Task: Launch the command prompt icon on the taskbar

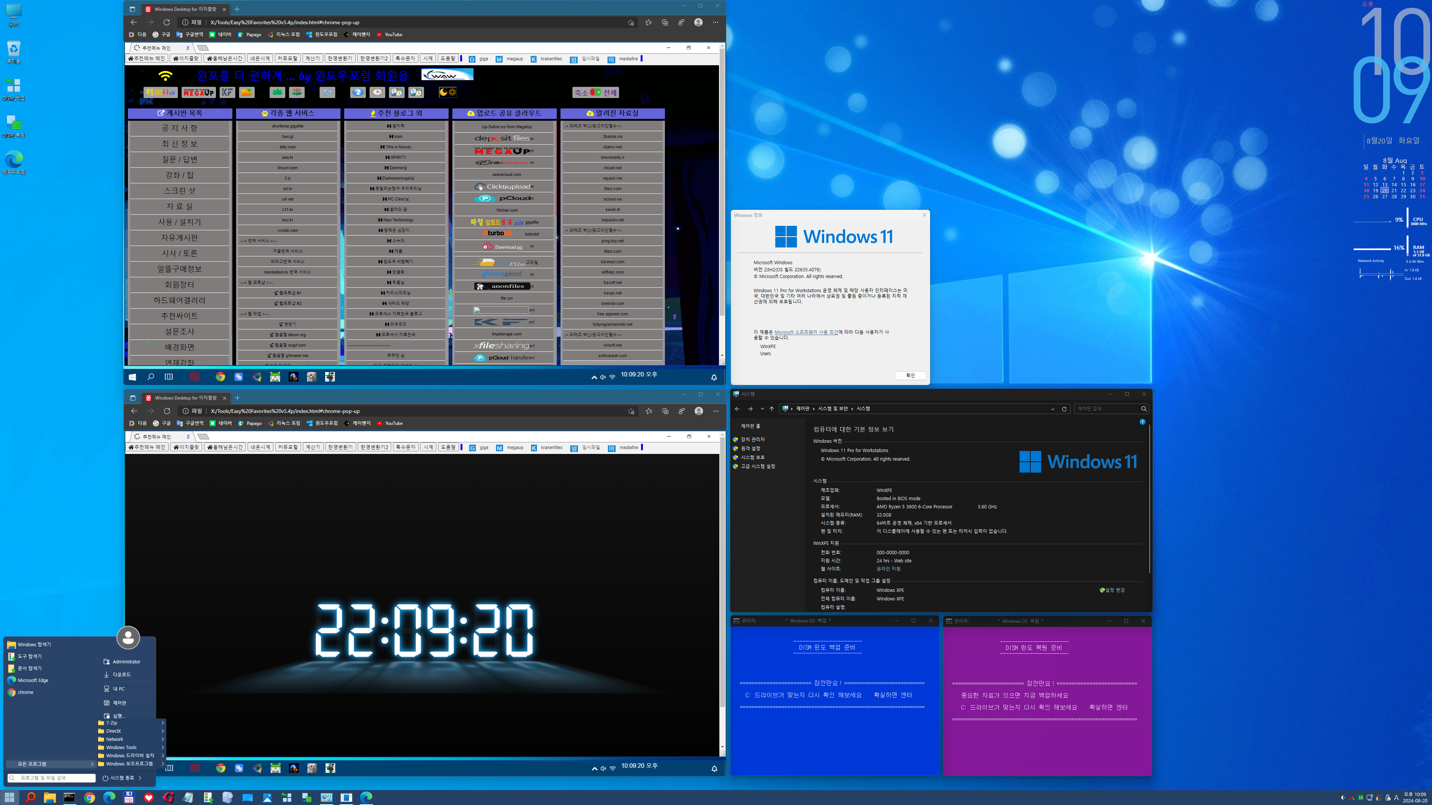Action: (69, 798)
